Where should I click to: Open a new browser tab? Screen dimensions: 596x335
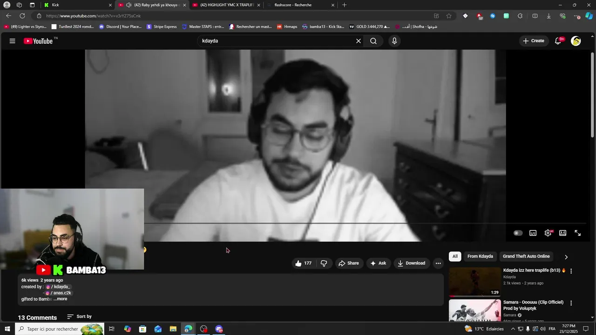click(344, 5)
